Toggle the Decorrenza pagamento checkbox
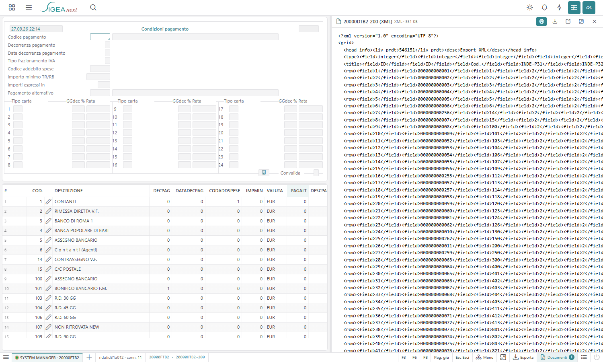603x362 pixels. tap(107, 45)
